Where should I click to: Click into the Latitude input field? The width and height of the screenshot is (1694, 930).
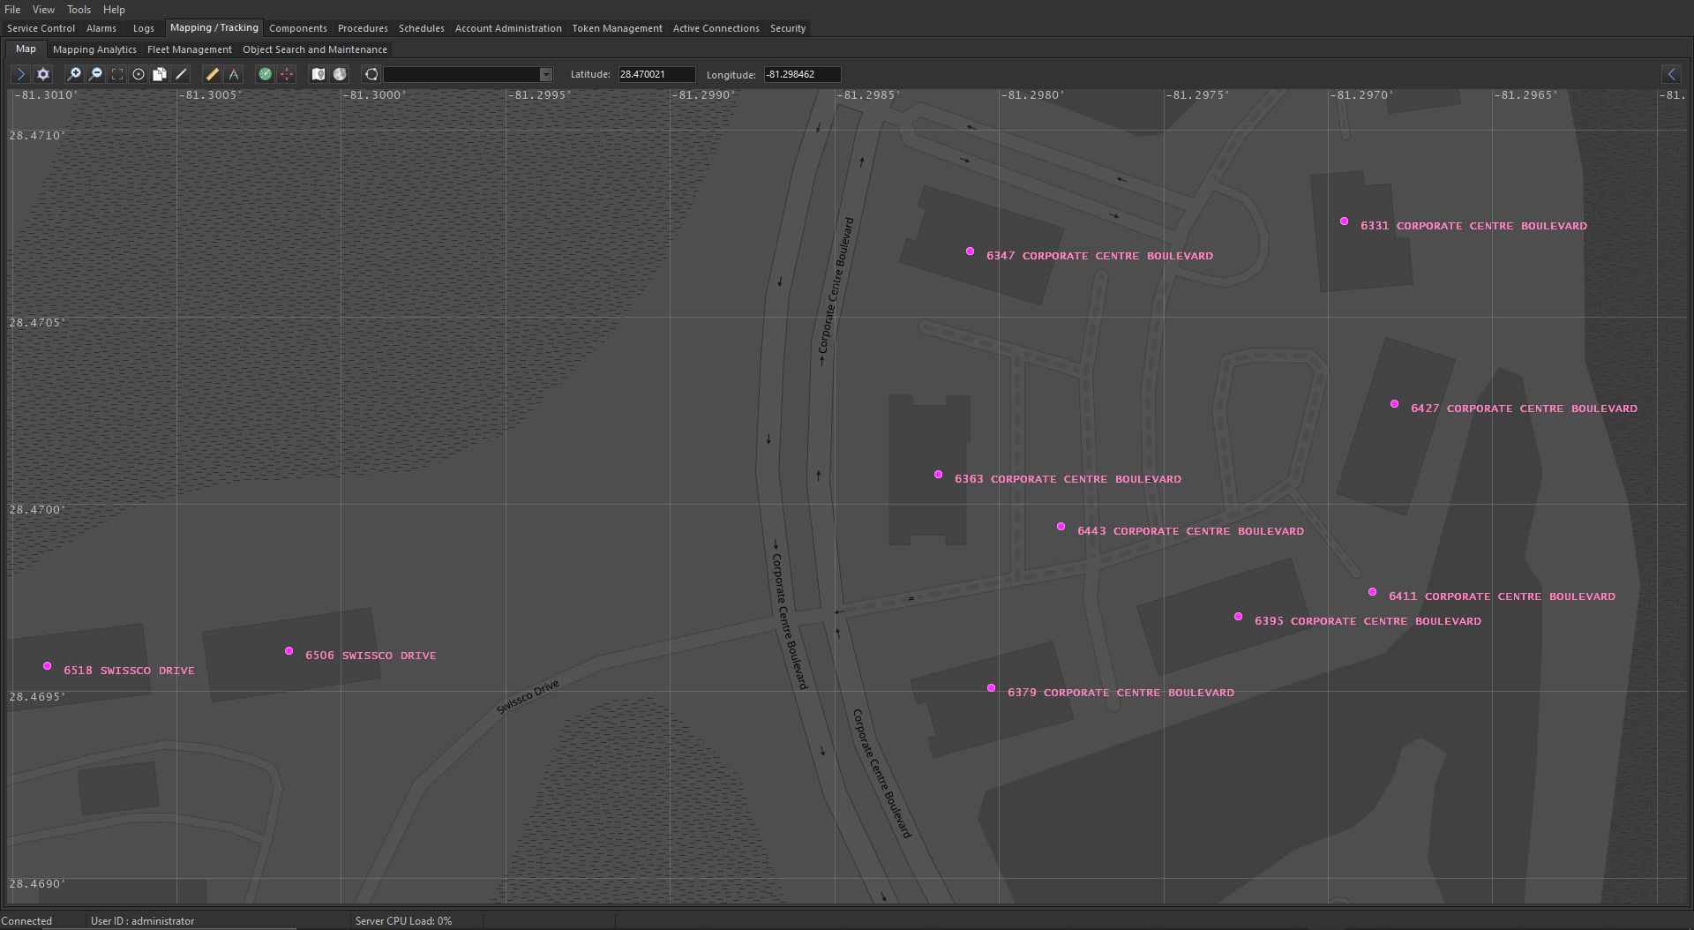pos(656,75)
